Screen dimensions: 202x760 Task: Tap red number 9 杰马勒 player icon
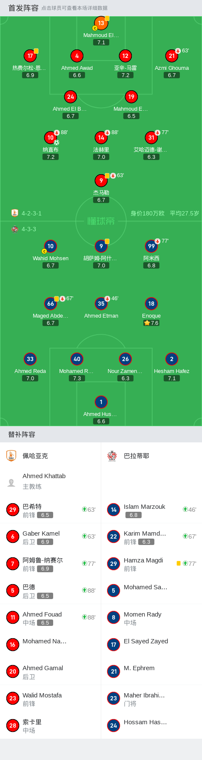tap(101, 181)
